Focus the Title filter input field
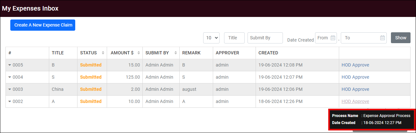 [x=234, y=38]
